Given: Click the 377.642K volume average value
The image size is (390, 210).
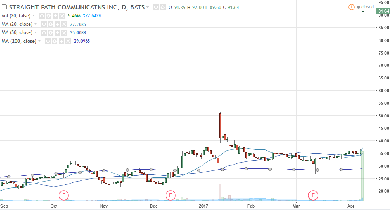Looking at the screenshot, I should (x=92, y=16).
